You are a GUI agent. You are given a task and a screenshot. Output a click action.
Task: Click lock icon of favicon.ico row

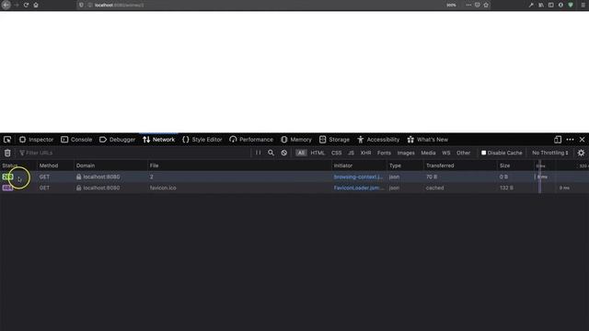(78, 188)
